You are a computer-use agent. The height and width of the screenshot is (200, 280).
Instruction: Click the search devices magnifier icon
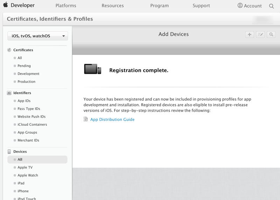click(271, 35)
